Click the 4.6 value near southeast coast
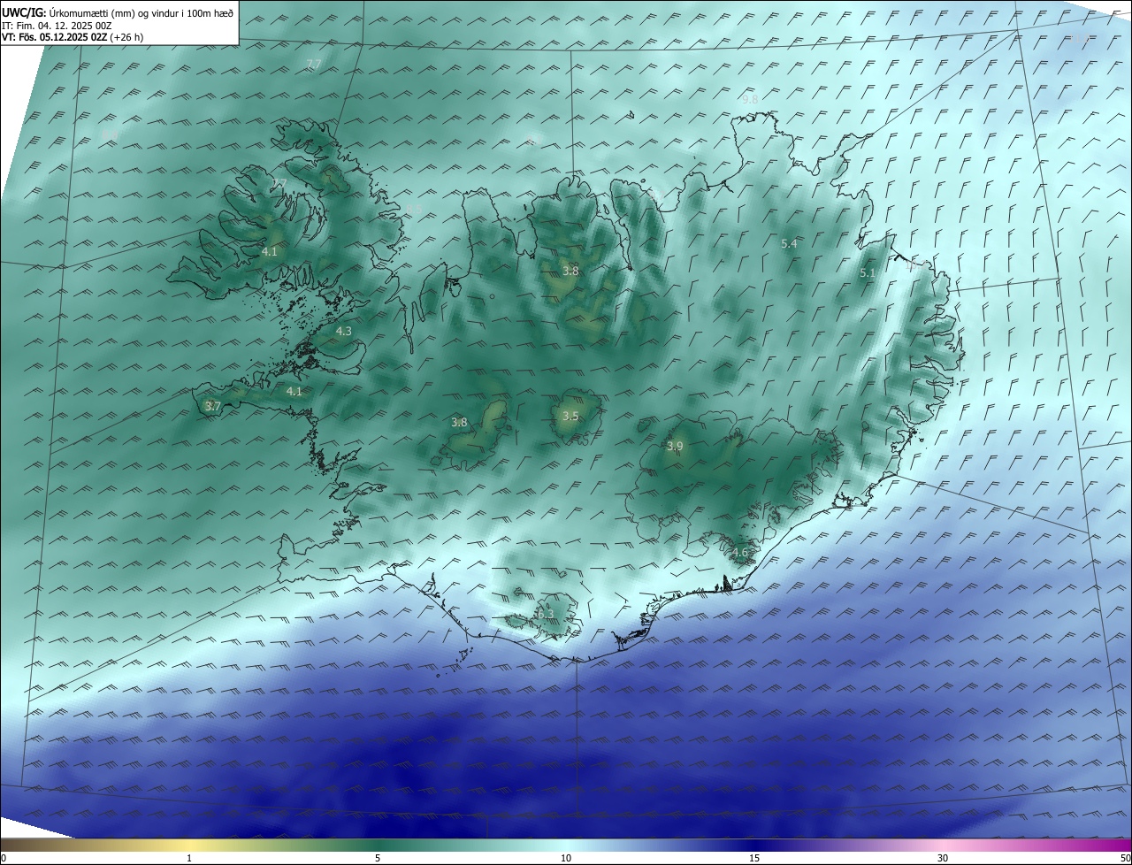The height and width of the screenshot is (865, 1132). click(740, 553)
